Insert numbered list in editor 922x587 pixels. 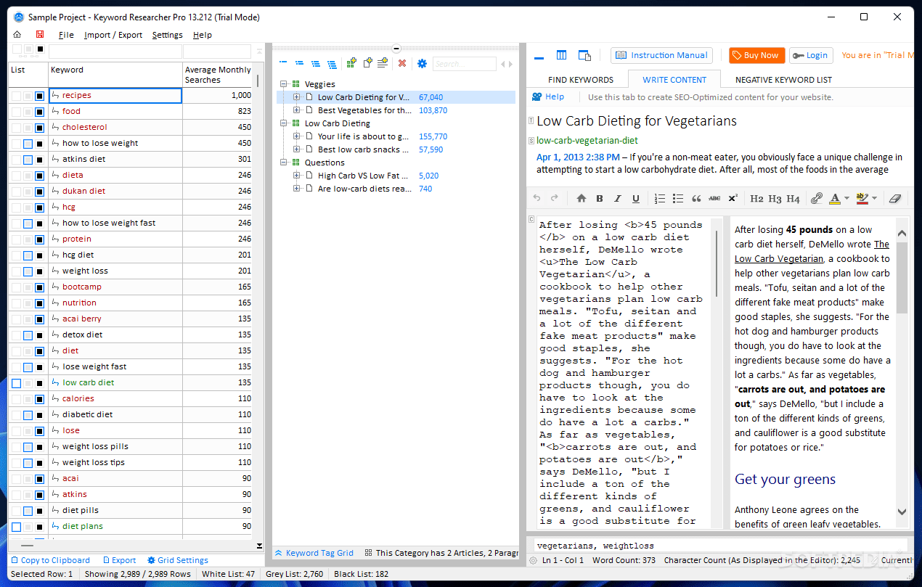659,198
